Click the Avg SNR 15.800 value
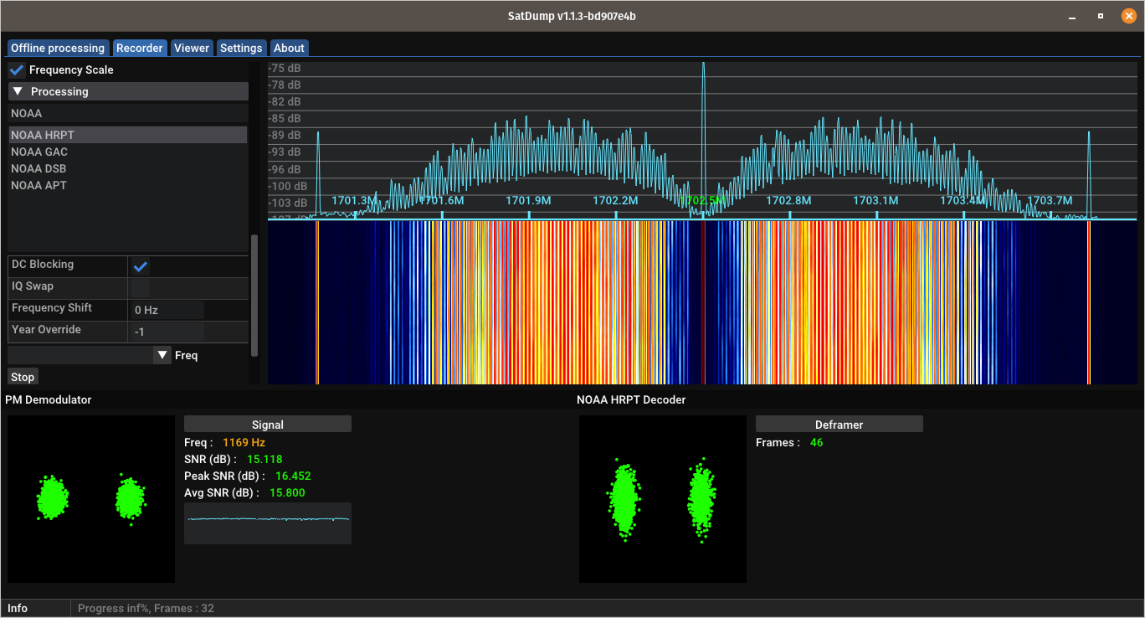This screenshot has width=1145, height=618. pyautogui.click(x=287, y=492)
